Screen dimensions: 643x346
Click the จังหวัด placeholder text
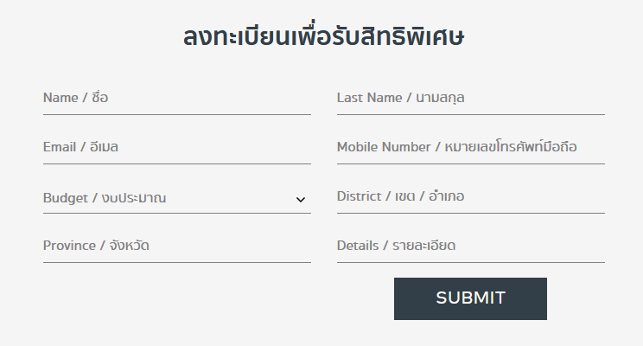click(129, 246)
